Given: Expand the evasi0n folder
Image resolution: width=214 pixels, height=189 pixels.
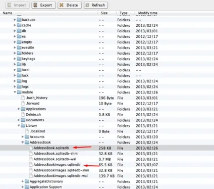Looking at the screenshot, I should pyautogui.click(x=15, y=48).
